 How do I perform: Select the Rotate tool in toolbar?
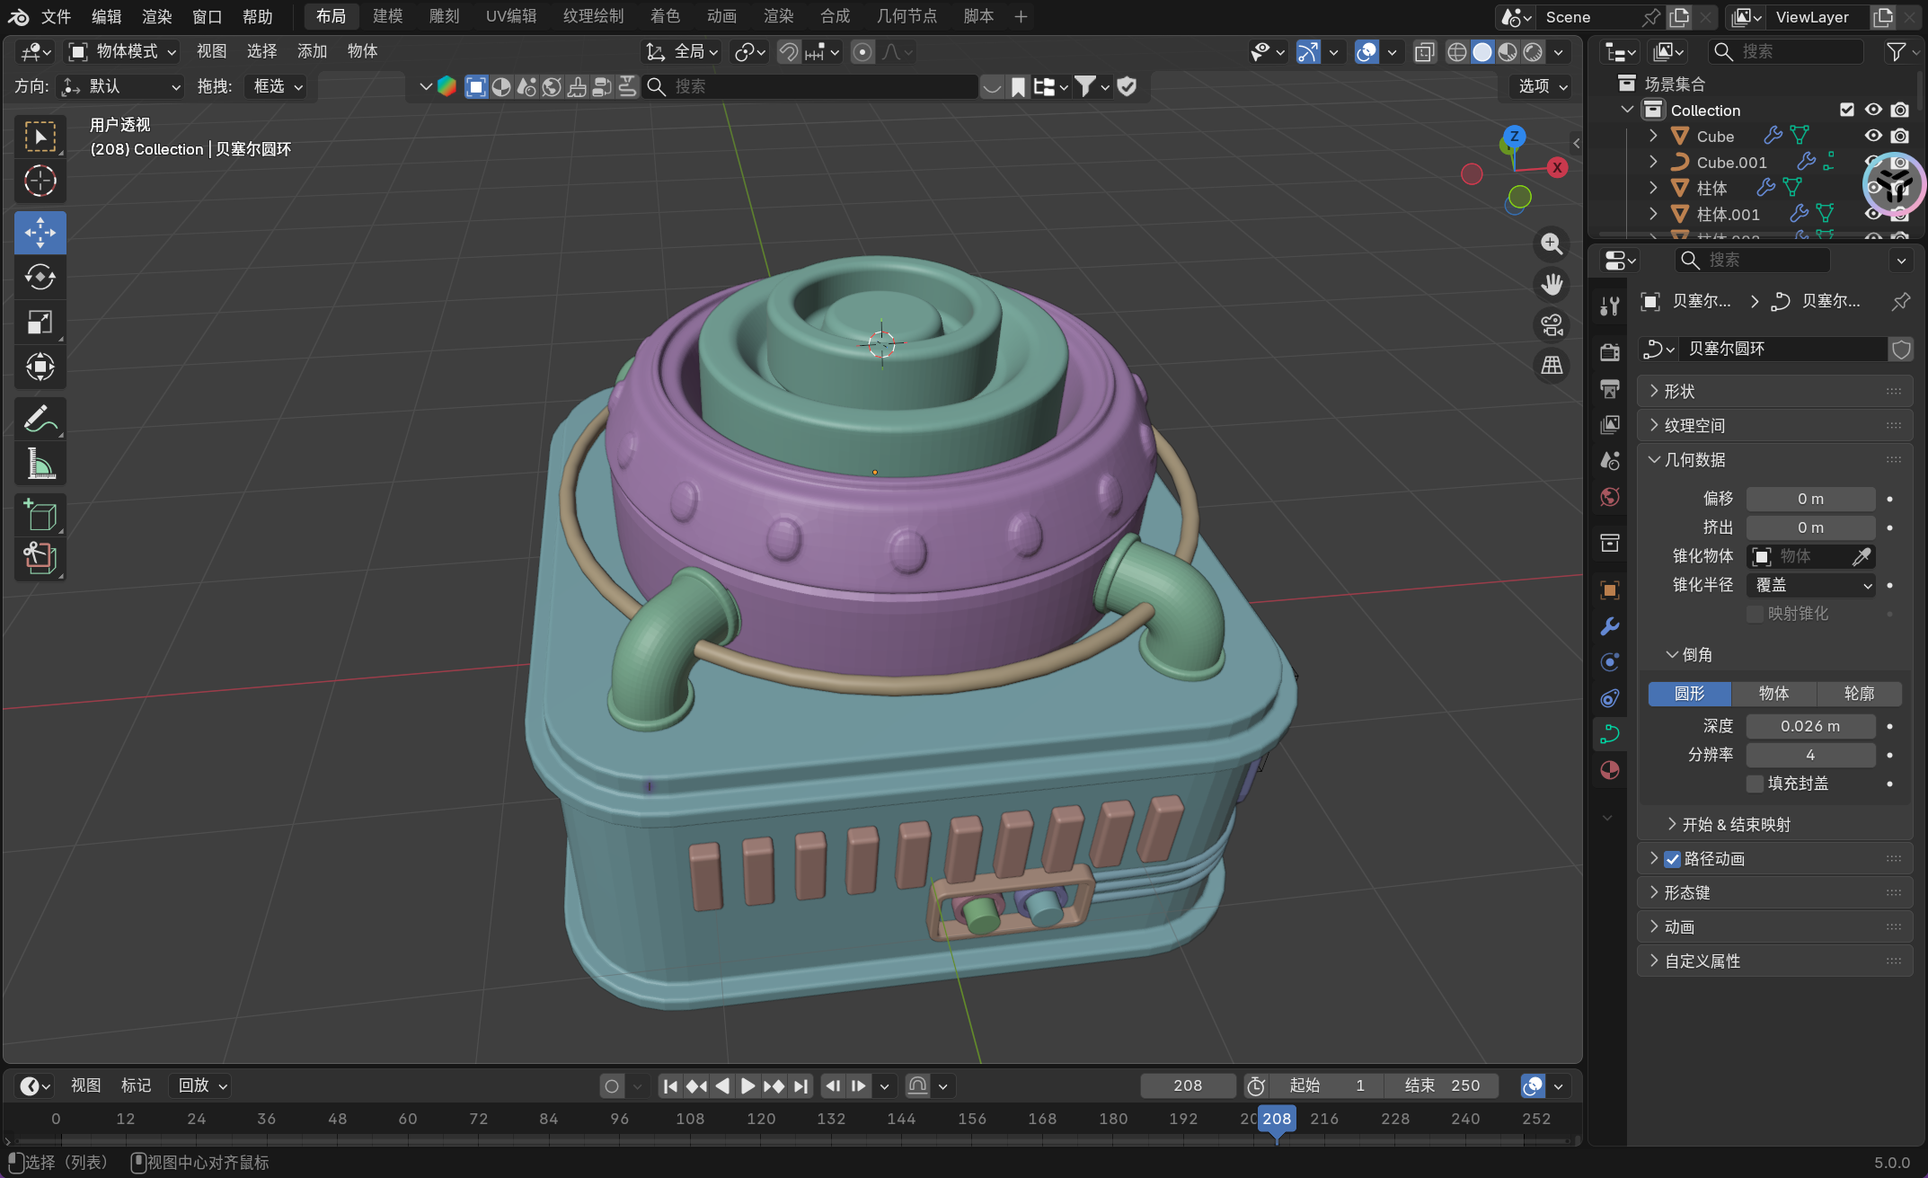tap(40, 277)
